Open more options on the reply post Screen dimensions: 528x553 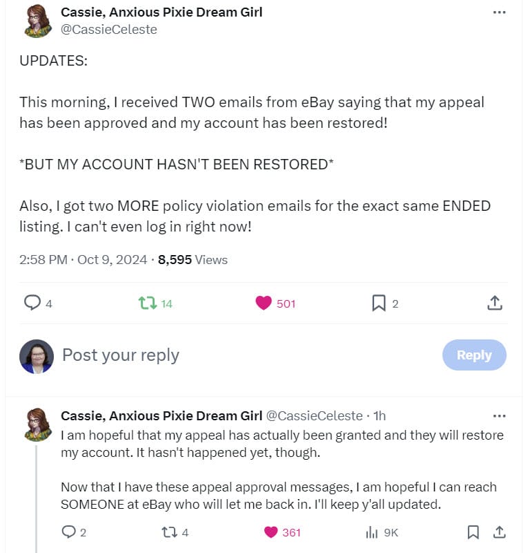499,415
